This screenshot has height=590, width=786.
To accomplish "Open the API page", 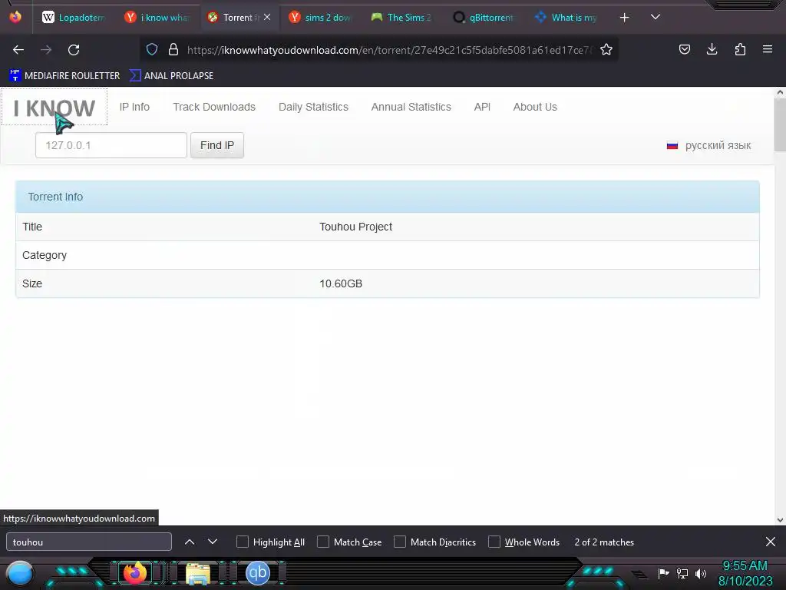I will [x=482, y=107].
